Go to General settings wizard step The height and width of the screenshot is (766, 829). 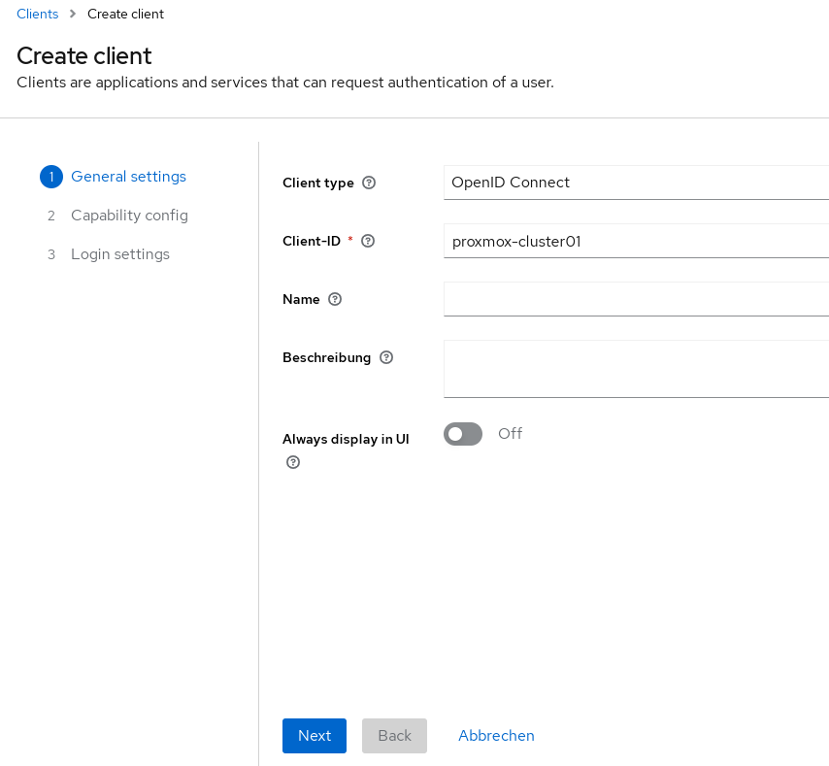coord(128,177)
